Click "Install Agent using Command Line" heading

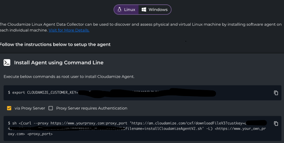click(59, 63)
